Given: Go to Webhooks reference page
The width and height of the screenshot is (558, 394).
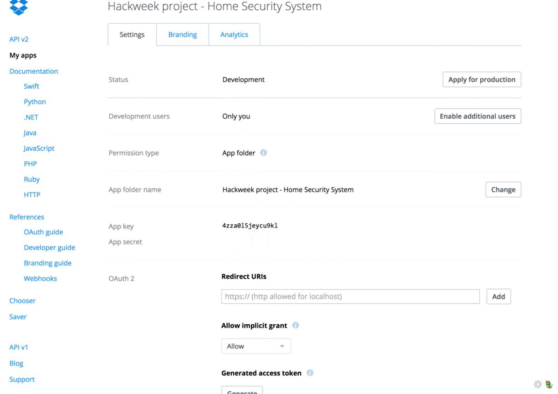Looking at the screenshot, I should pos(40,279).
